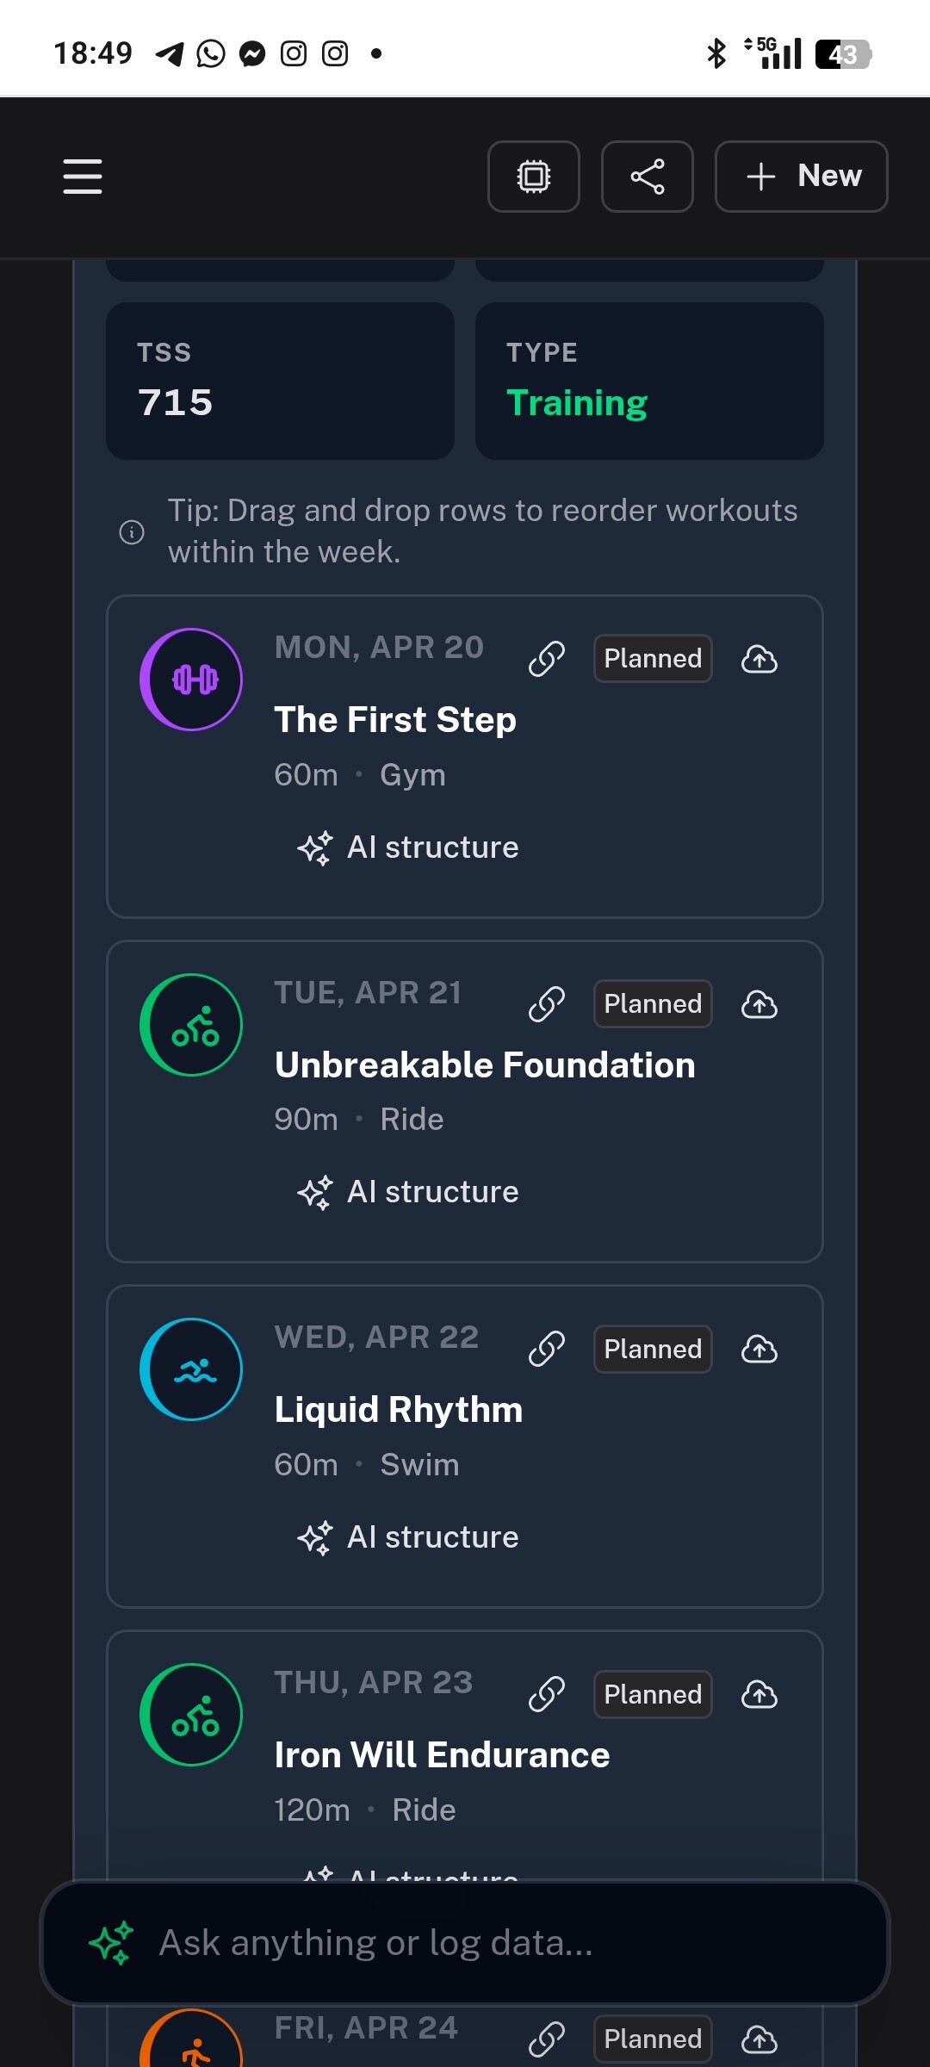This screenshot has height=2067, width=930.
Task: Toggle Planned status for The First Step
Action: [x=653, y=659]
